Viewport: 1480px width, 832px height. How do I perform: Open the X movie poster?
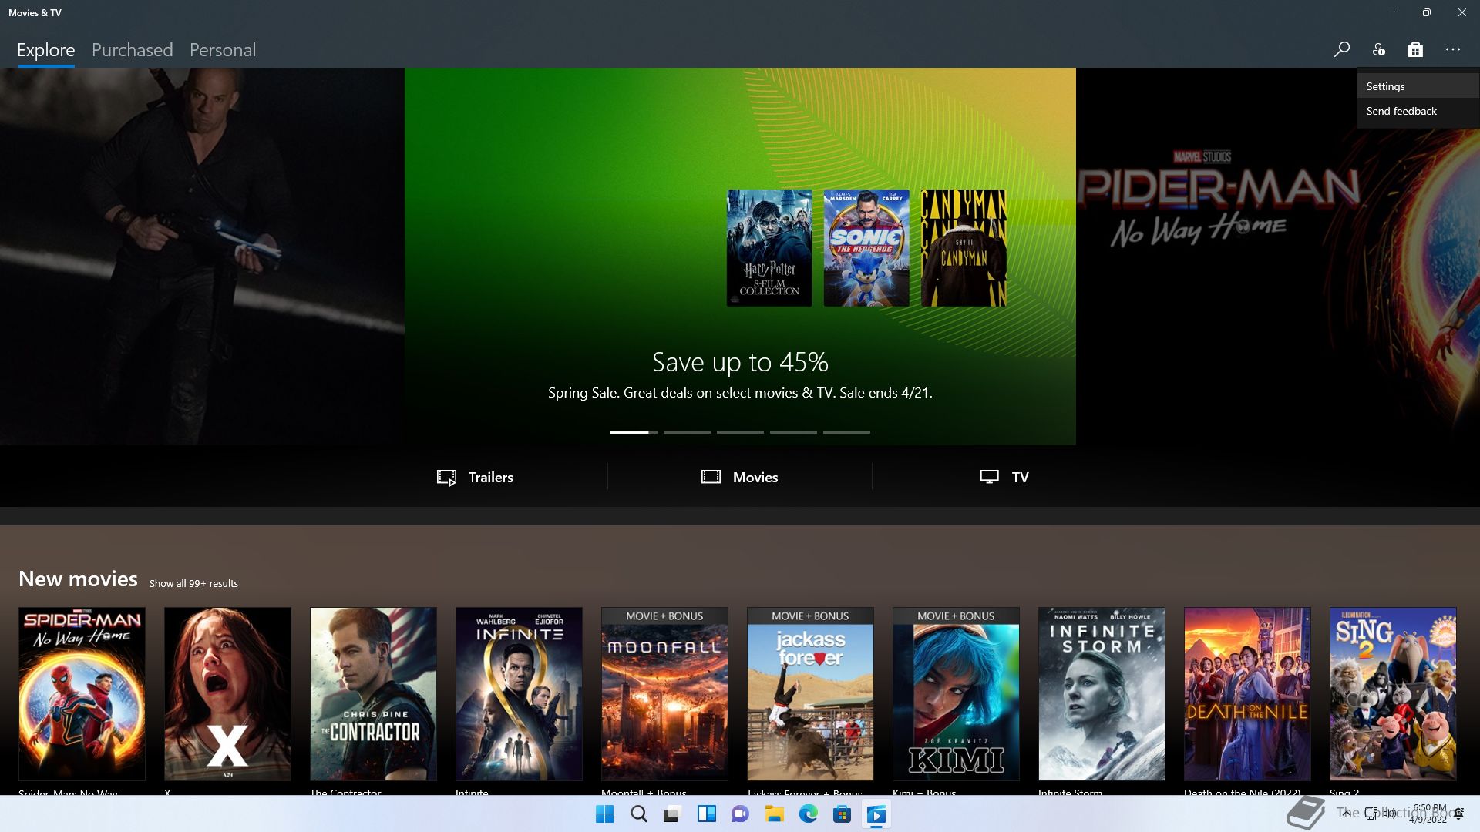click(x=227, y=694)
